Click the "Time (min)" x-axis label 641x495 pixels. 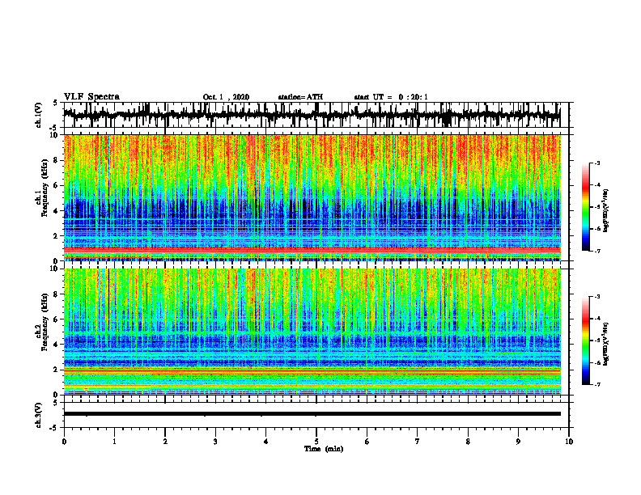[x=324, y=449]
